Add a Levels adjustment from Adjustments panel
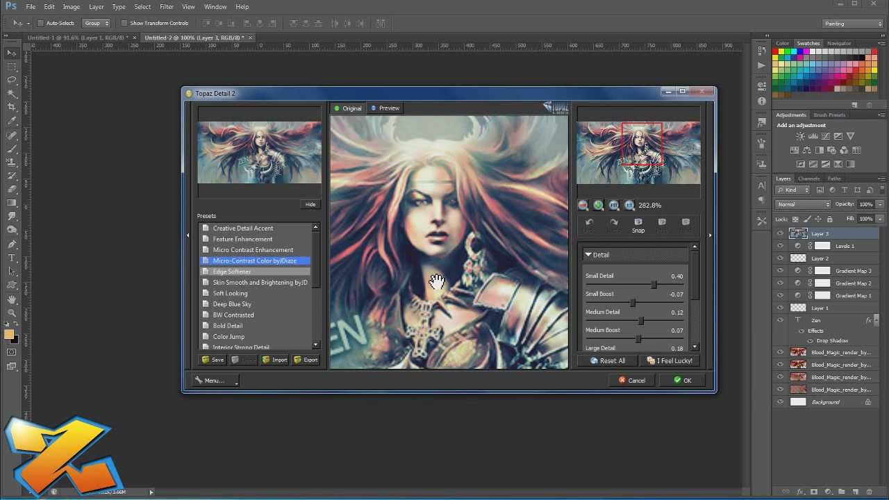This screenshot has width=889, height=500. point(813,137)
